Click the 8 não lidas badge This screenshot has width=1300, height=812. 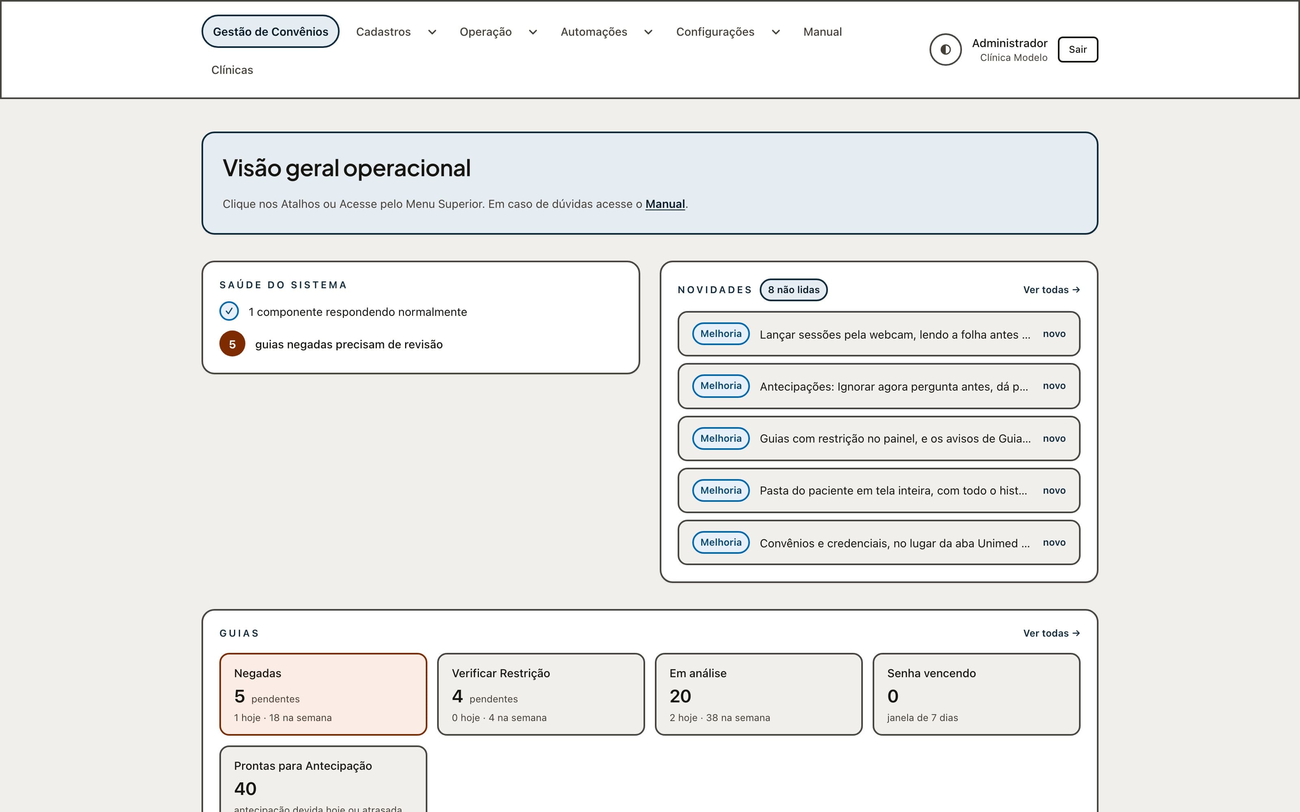[x=793, y=290]
